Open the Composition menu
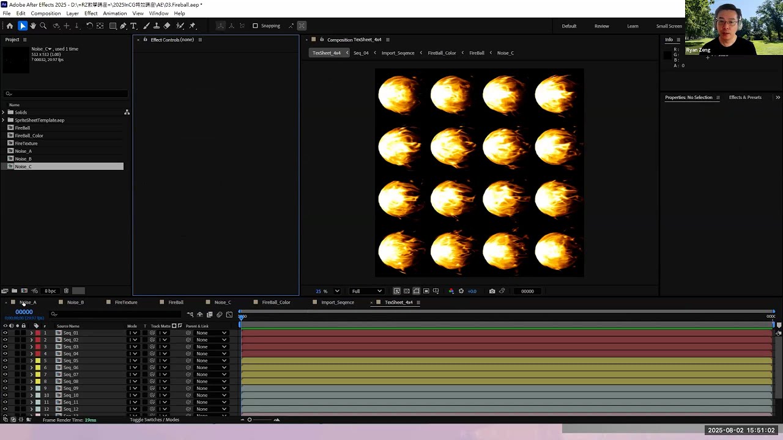This screenshot has height=440, width=783. click(45, 13)
